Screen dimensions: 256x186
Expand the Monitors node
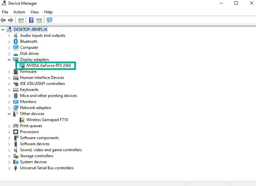tap(9, 102)
